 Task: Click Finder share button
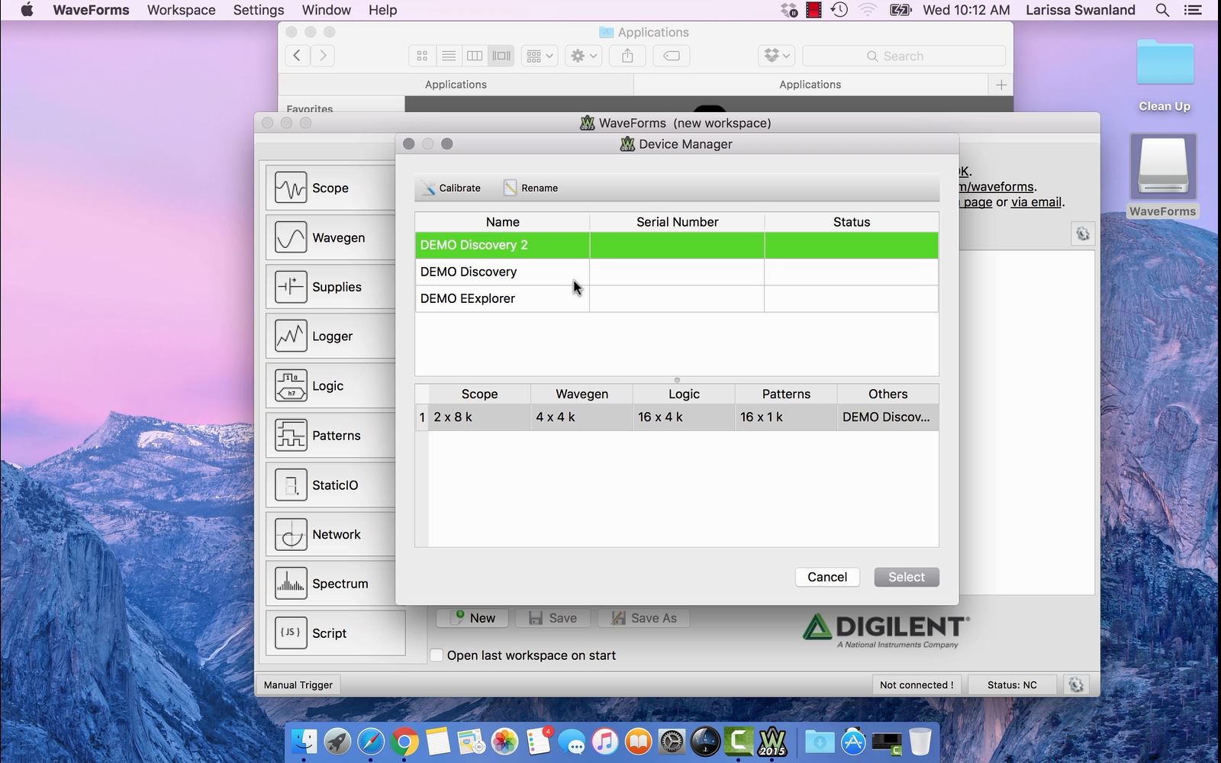point(627,56)
